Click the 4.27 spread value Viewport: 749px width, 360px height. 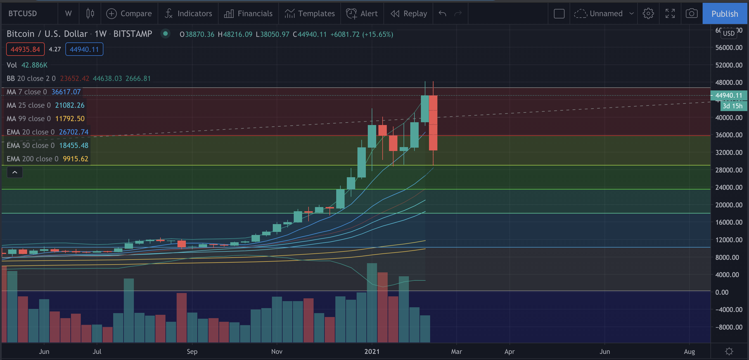coord(55,49)
